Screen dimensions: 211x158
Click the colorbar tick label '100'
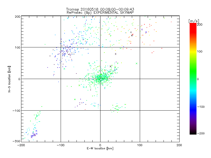pyautogui.click(x=200, y=51)
